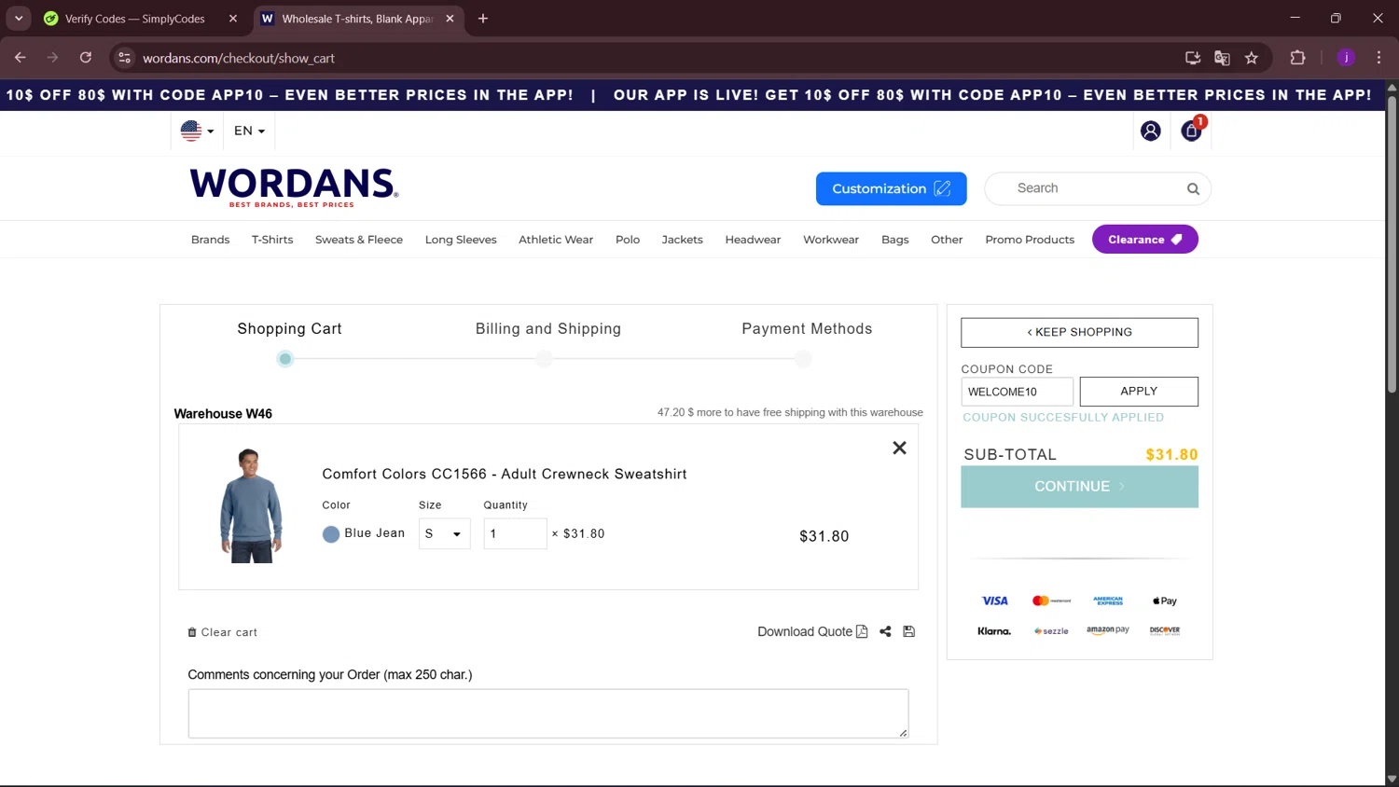
Task: Click Clear cart with trash icon
Action: (223, 632)
